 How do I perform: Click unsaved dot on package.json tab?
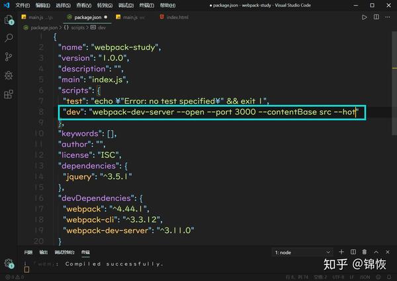pos(106,17)
